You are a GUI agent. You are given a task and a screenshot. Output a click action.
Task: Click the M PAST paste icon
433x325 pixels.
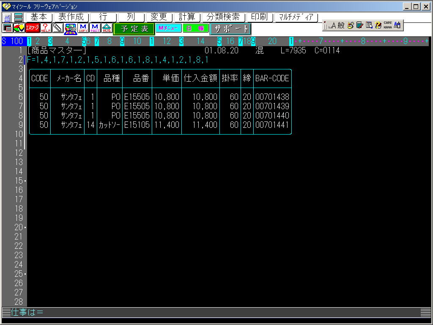click(95, 28)
